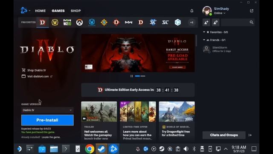
Task: Select the first carousel slide indicator
Action: click(x=137, y=76)
